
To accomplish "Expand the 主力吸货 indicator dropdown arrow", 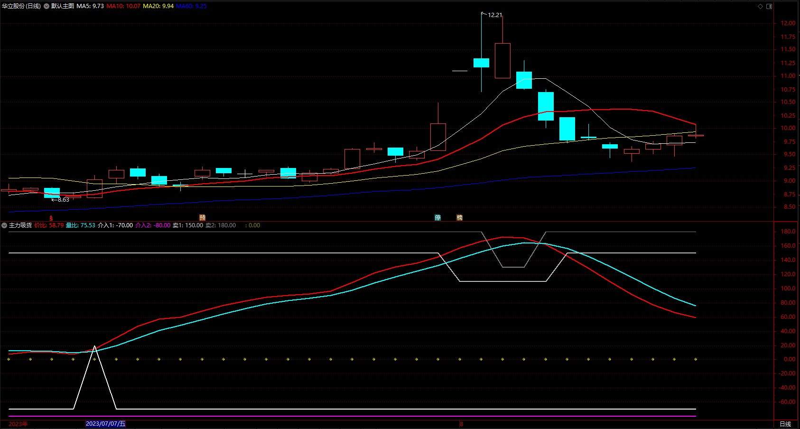I will (4, 225).
